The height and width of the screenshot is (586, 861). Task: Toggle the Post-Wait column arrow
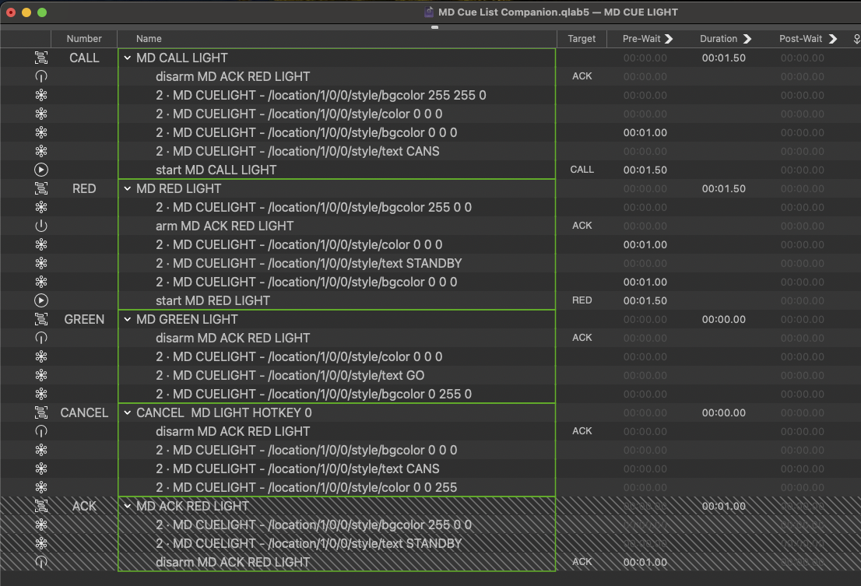pos(832,39)
